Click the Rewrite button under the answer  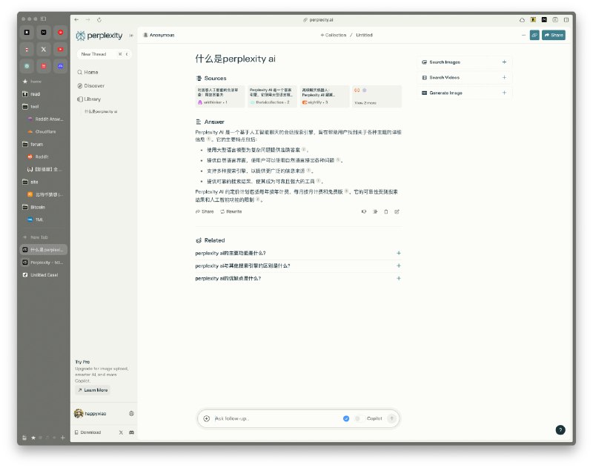(x=231, y=211)
